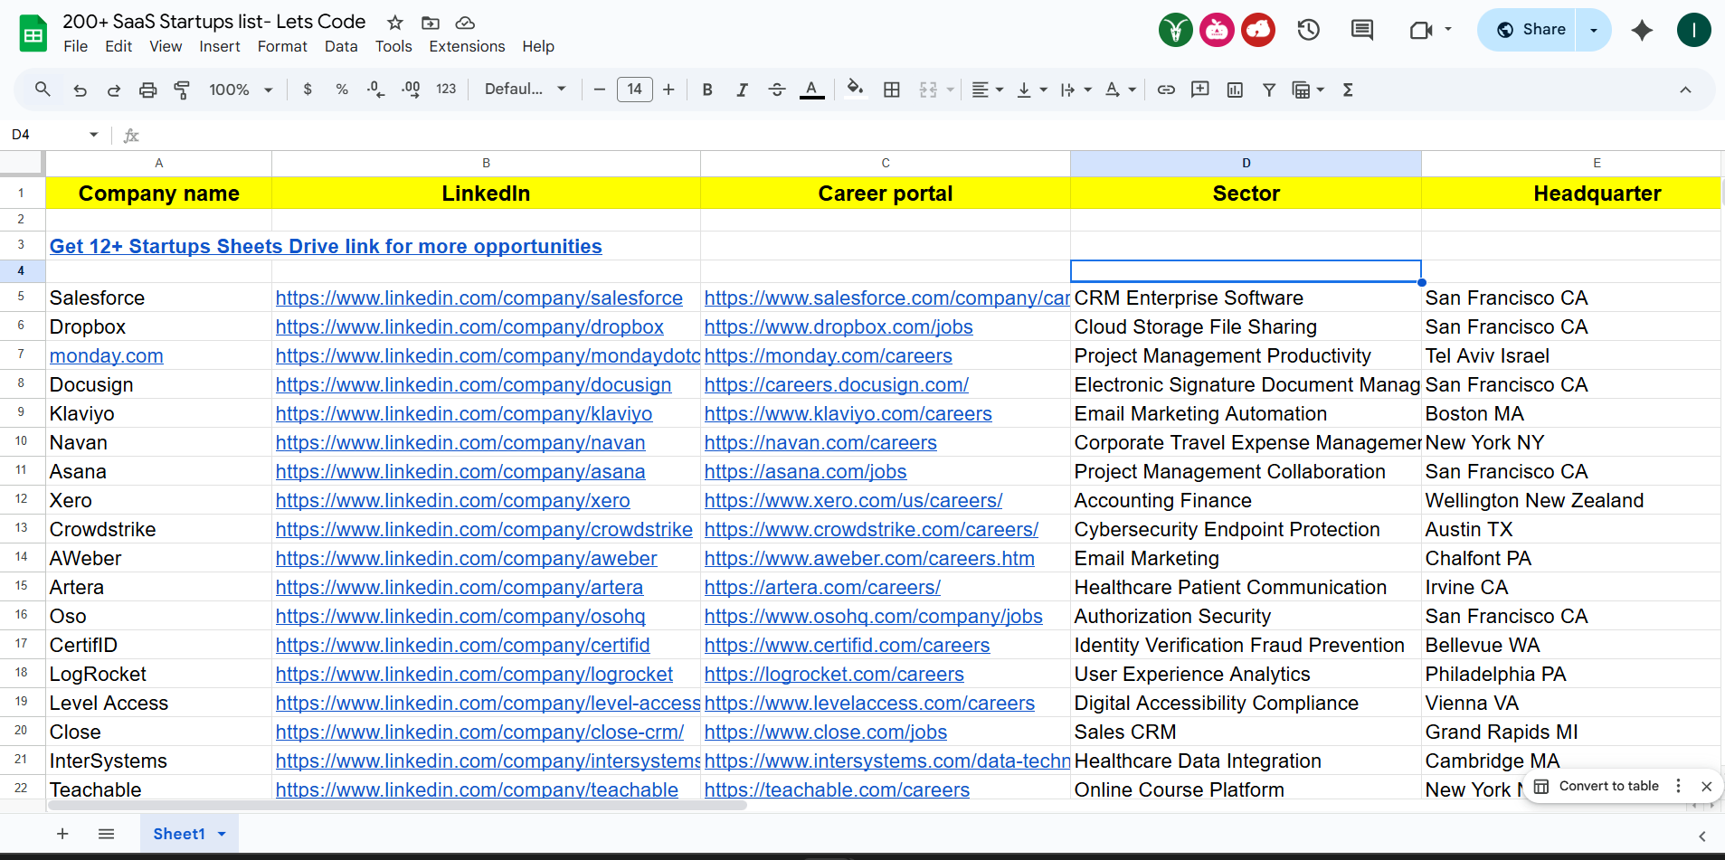Format as currency

coord(308,90)
